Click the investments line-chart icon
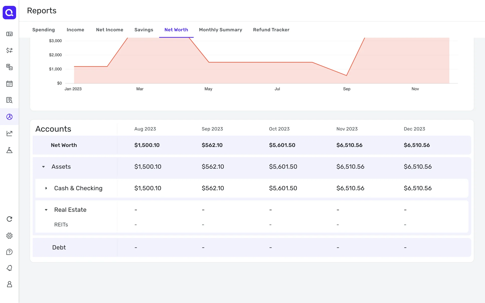Screen dimensions: 485x303 coord(9,133)
